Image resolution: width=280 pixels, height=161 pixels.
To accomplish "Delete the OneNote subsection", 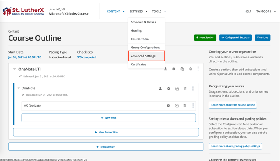I will [185, 89].
